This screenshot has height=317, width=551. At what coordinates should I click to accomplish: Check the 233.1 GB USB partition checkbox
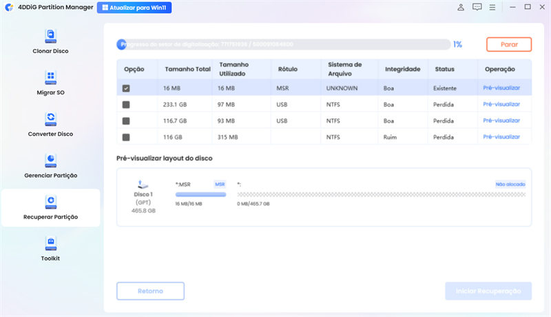126,105
